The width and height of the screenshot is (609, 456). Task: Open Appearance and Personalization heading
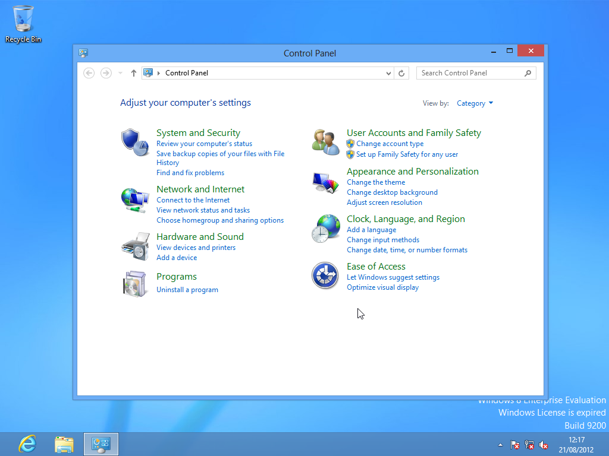tap(413, 172)
